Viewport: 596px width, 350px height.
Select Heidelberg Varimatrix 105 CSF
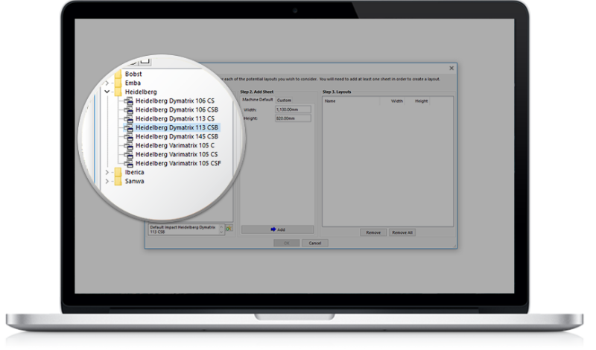[x=178, y=163]
